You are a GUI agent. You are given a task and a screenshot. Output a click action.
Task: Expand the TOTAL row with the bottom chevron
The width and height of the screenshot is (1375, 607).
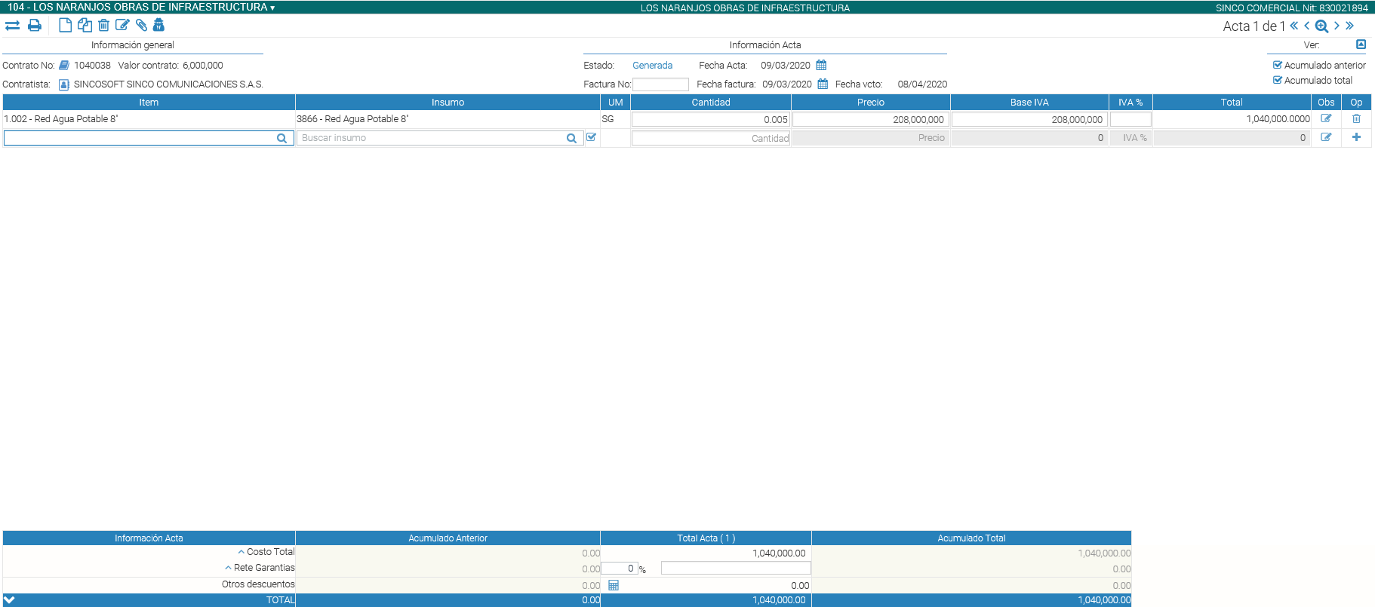coord(9,599)
